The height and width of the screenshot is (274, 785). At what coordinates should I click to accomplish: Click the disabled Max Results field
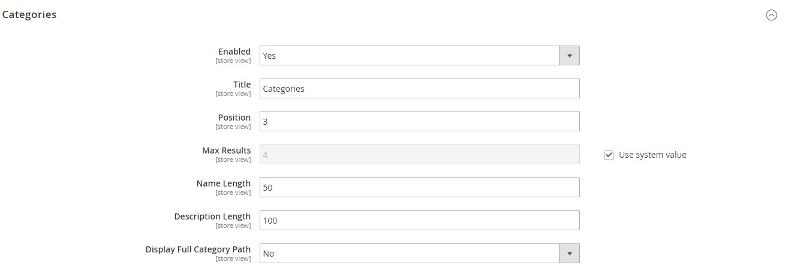coord(419,155)
